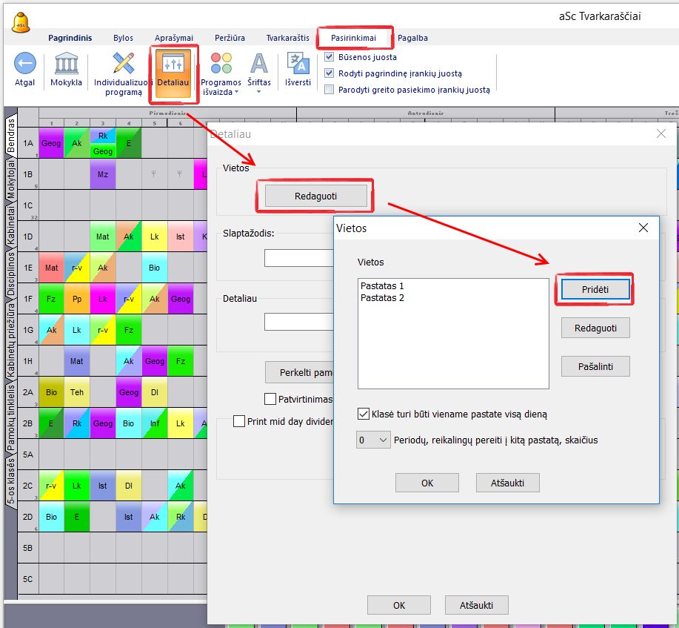
Task: Click the Pašalinti button
Action: pyautogui.click(x=595, y=366)
